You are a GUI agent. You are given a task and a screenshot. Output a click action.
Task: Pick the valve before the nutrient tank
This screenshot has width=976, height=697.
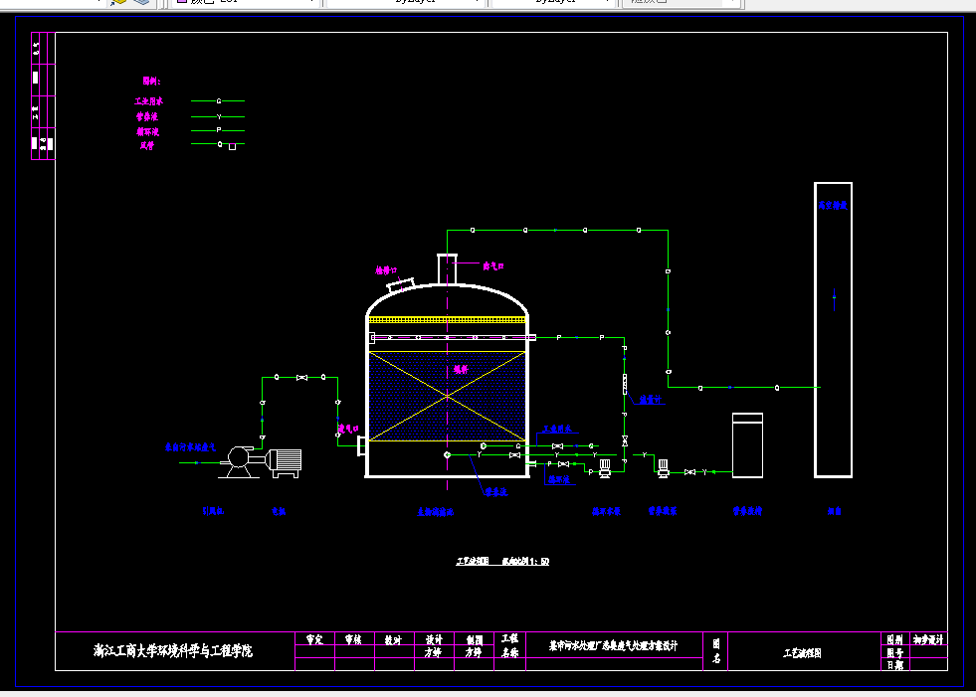tap(689, 472)
